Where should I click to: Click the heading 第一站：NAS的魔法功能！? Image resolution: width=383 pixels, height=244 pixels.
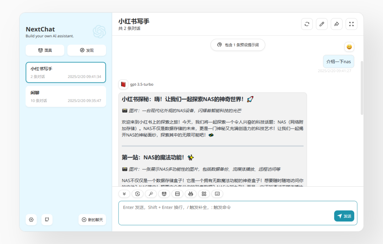pos(158,158)
